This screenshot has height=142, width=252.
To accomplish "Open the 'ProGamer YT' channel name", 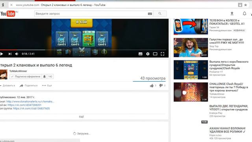I will 216,72.
